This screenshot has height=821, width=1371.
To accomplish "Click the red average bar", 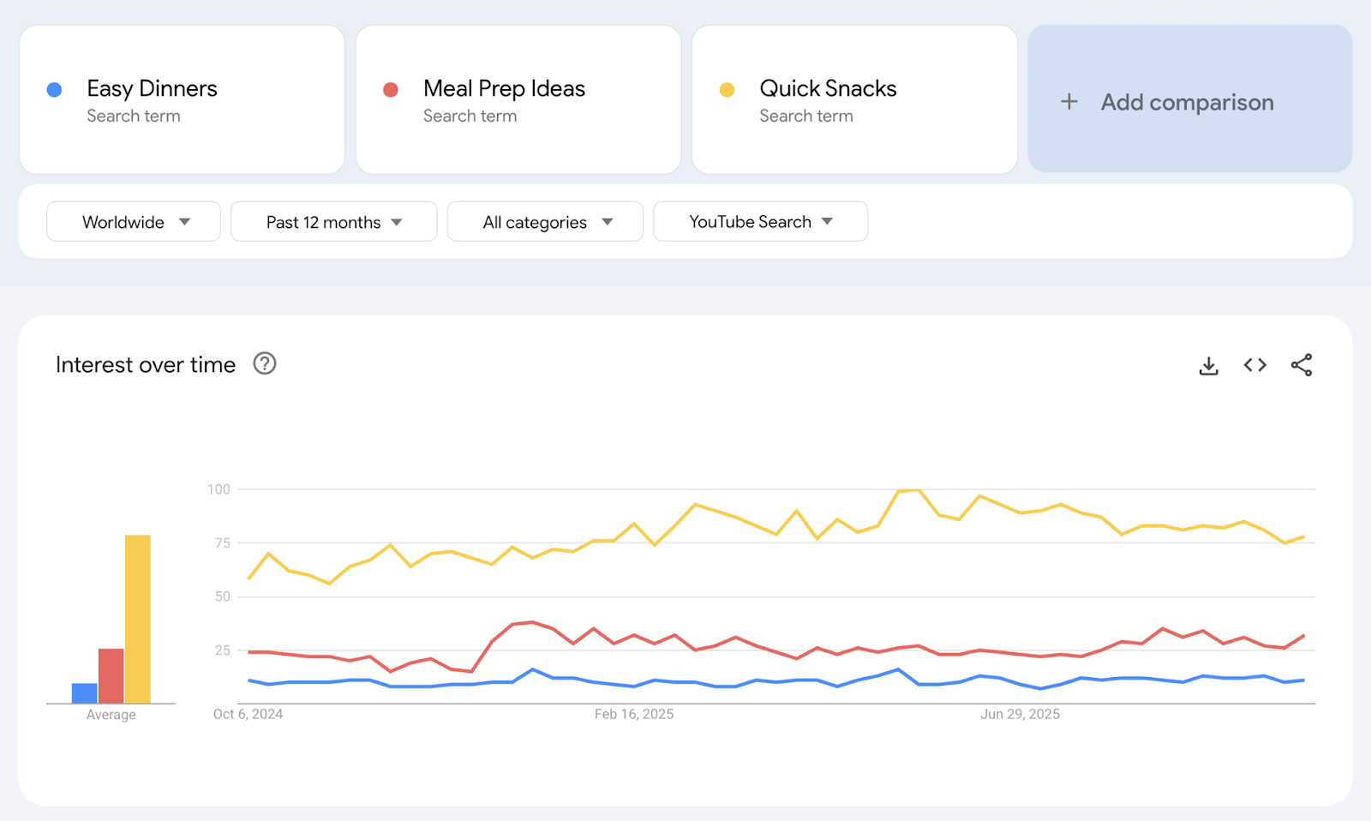I will click(111, 675).
